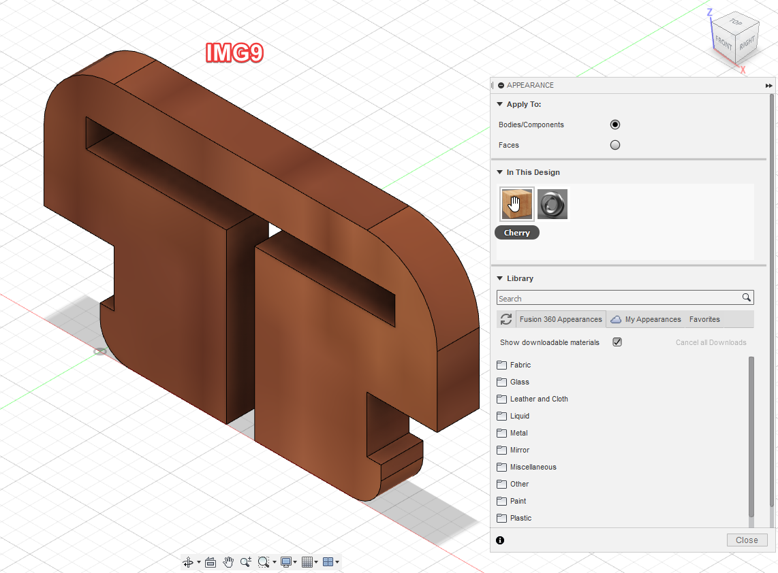The height and width of the screenshot is (573, 778).
Task: Switch to the Favorites tab
Action: tap(704, 319)
